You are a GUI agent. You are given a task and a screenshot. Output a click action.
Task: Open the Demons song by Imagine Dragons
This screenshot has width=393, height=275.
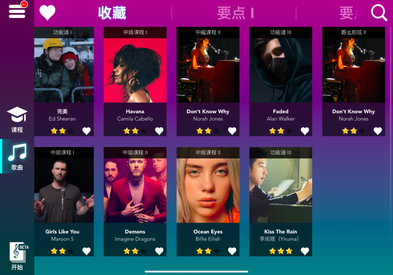(135, 201)
